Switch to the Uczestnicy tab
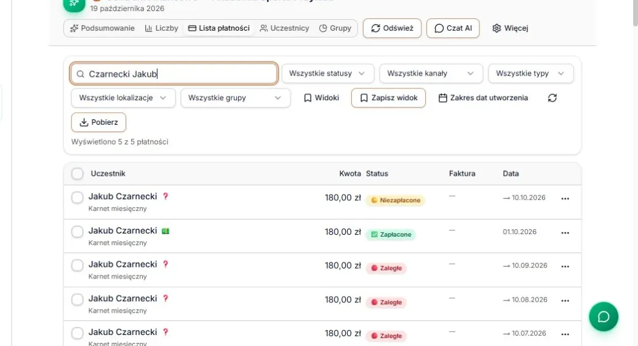 (284, 28)
